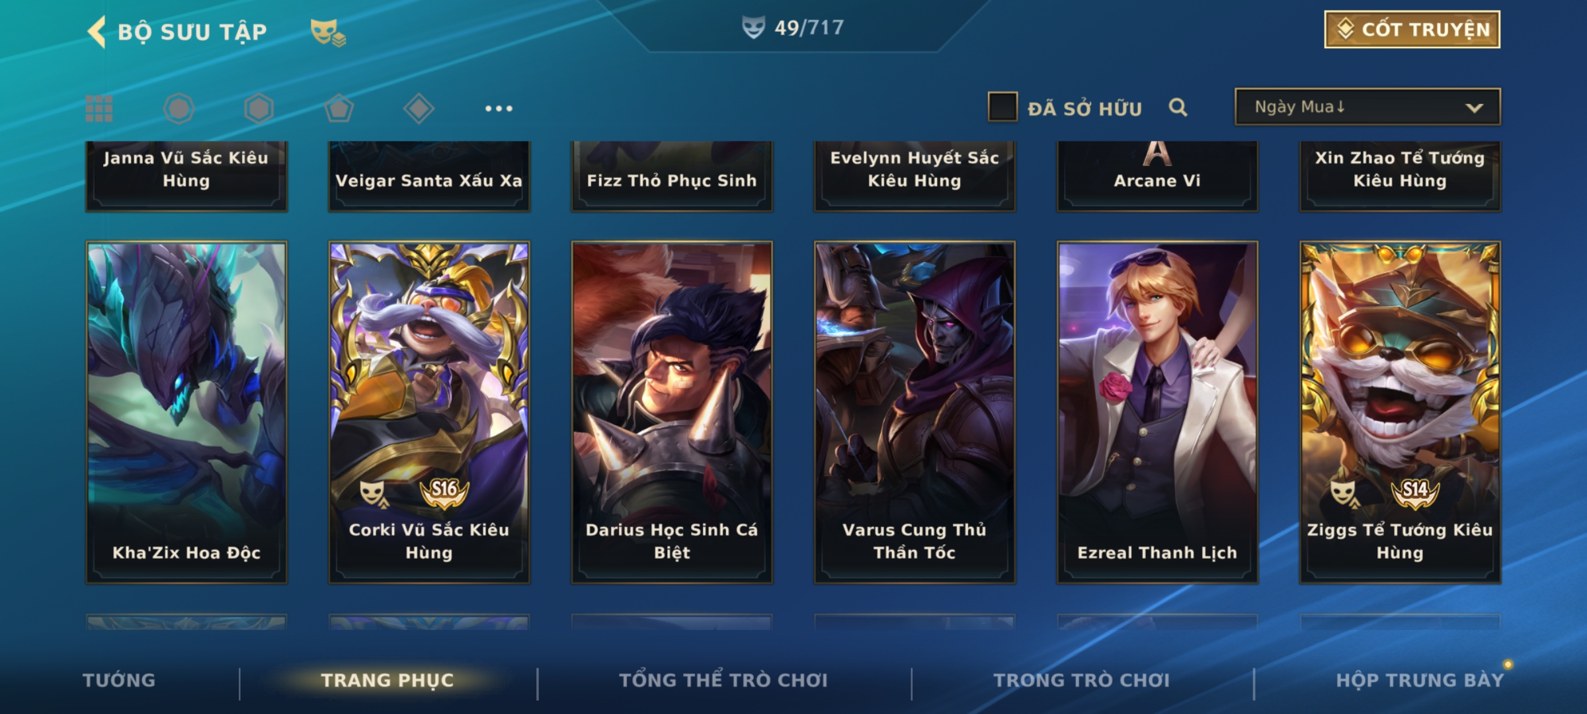Select the Ezreal Thanh Lịch skin card

tap(1157, 413)
